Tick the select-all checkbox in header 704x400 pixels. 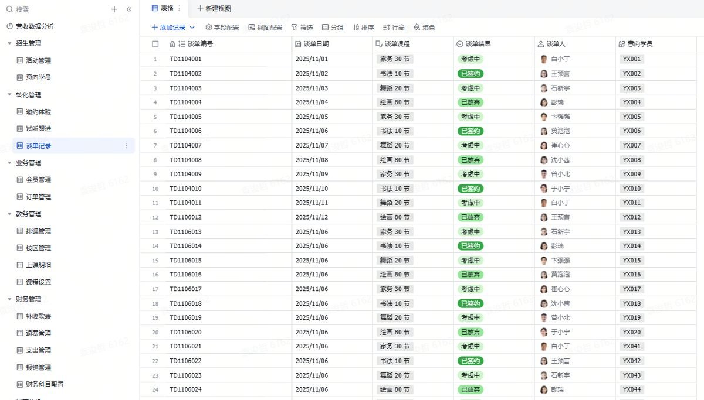pos(155,44)
